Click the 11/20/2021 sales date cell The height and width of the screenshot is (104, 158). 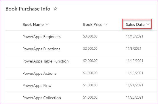pos(135,97)
